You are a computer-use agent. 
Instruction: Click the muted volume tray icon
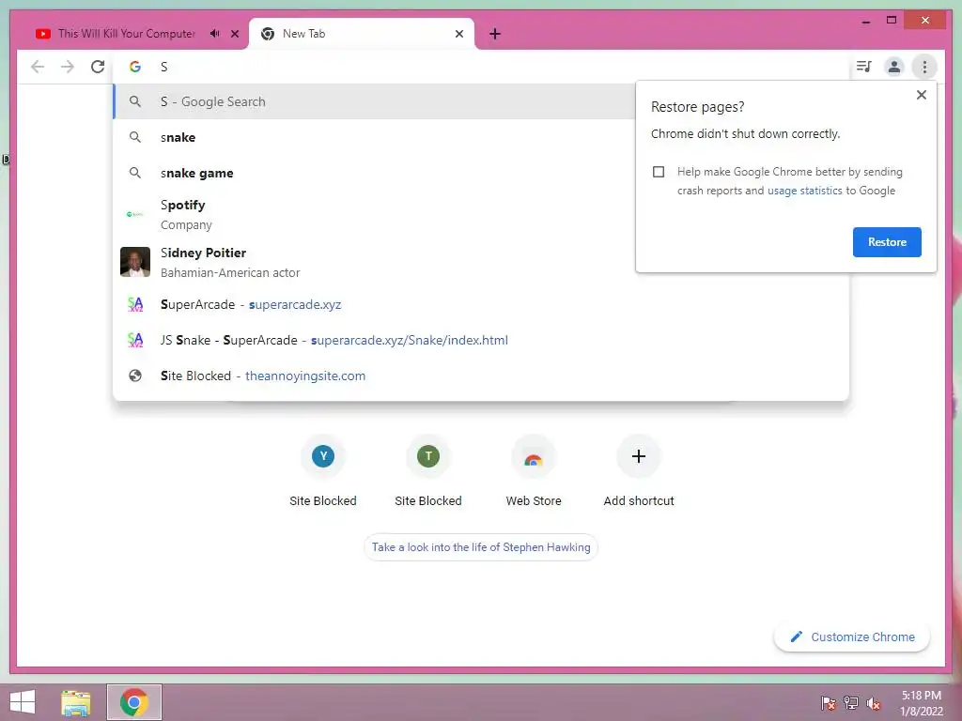(873, 703)
